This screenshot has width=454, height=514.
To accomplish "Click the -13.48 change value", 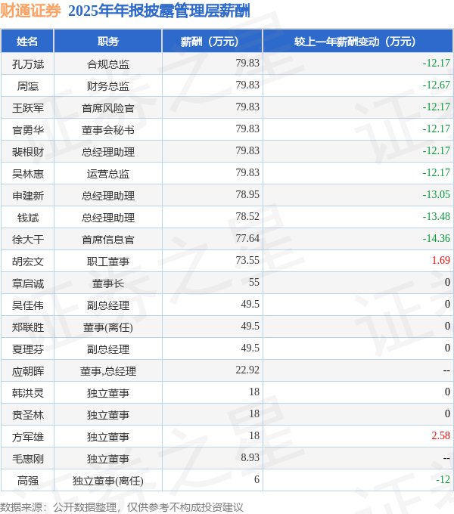I will point(436,216).
